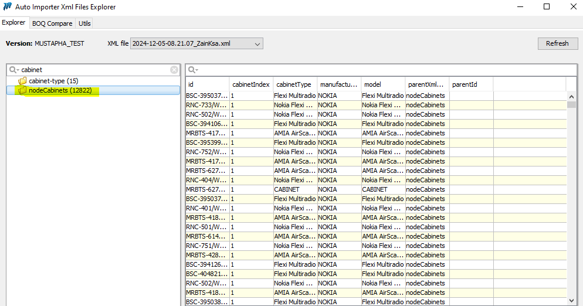583x306 pixels.
Task: Open the XML file dropdown
Action: [x=256, y=43]
